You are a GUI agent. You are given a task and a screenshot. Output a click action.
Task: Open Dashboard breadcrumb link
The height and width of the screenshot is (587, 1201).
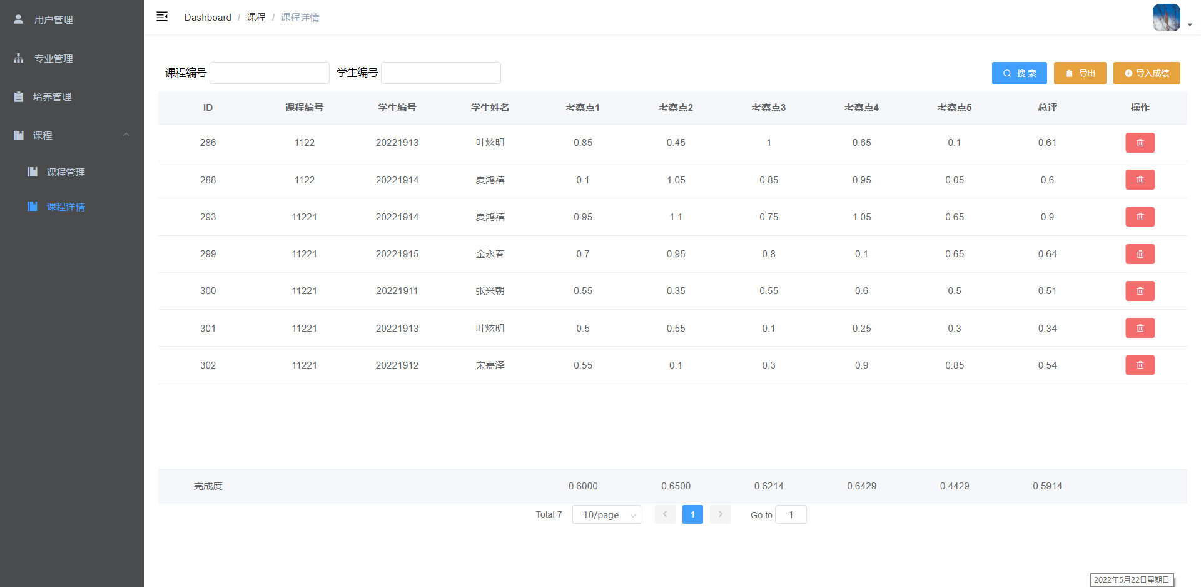208,18
